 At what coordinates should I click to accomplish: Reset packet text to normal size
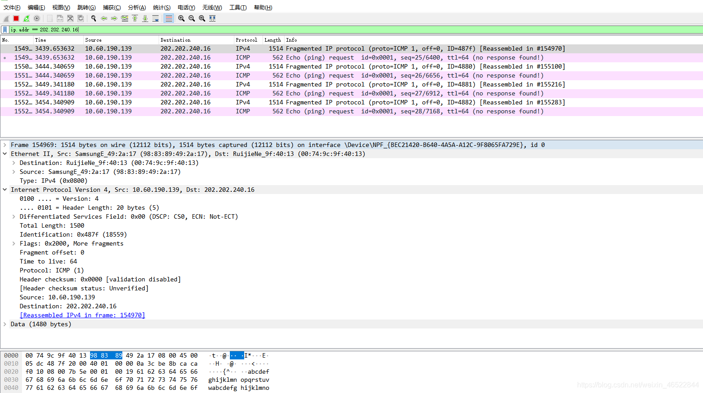(202, 18)
